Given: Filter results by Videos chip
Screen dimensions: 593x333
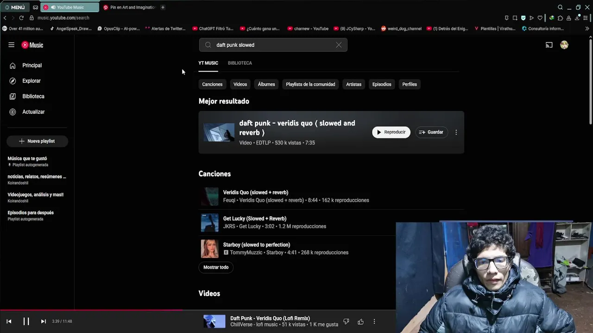Looking at the screenshot, I should point(240,84).
